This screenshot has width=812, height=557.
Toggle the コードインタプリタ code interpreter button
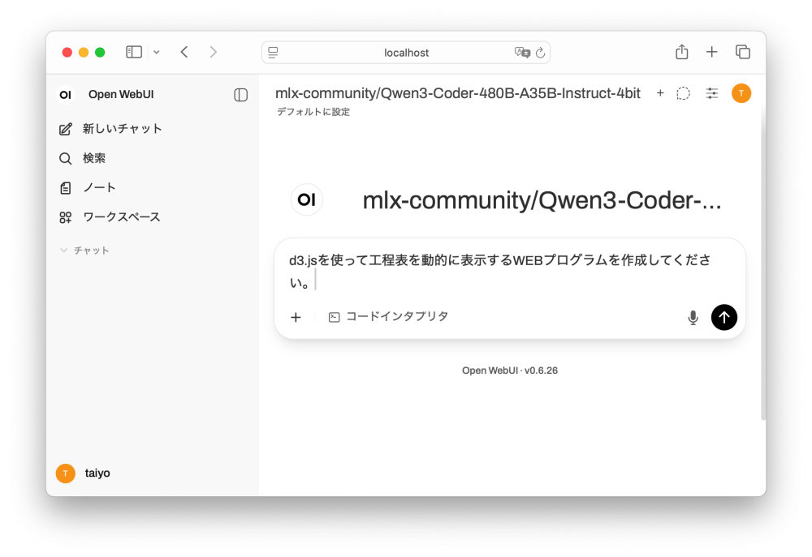coord(389,316)
